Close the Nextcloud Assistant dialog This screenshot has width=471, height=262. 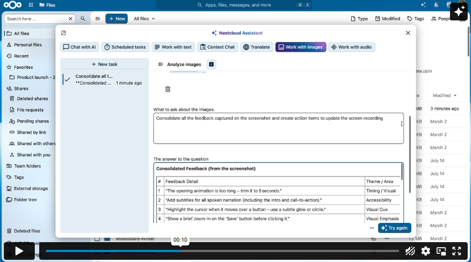click(x=408, y=33)
